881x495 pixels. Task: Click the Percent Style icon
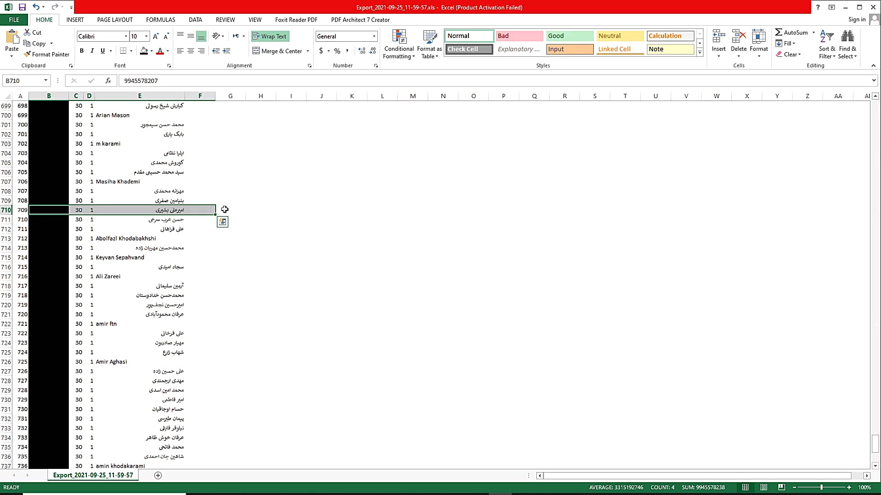click(337, 51)
